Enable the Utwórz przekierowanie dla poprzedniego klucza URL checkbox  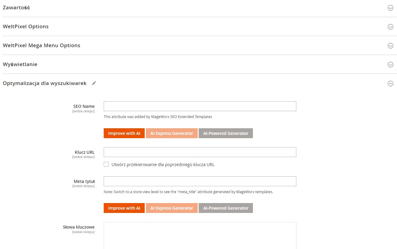pyautogui.click(x=106, y=164)
